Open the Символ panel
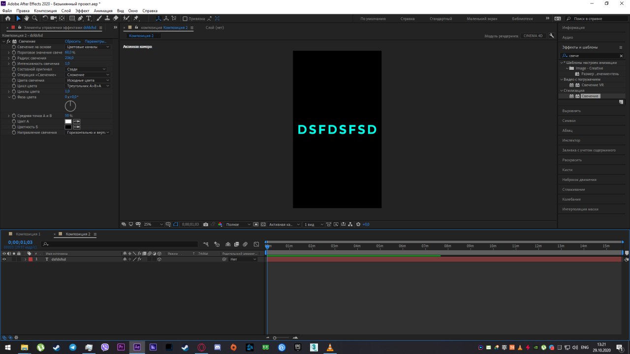 click(x=569, y=120)
